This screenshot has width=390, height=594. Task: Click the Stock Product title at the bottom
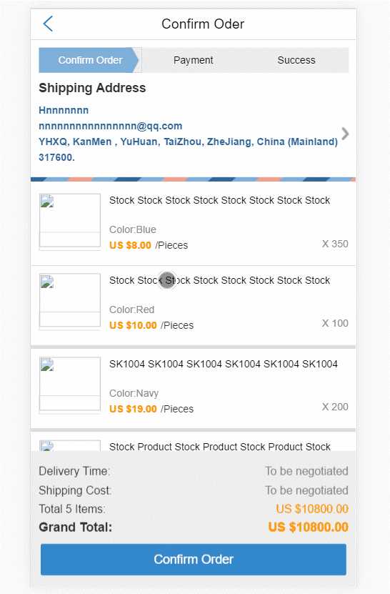219,447
